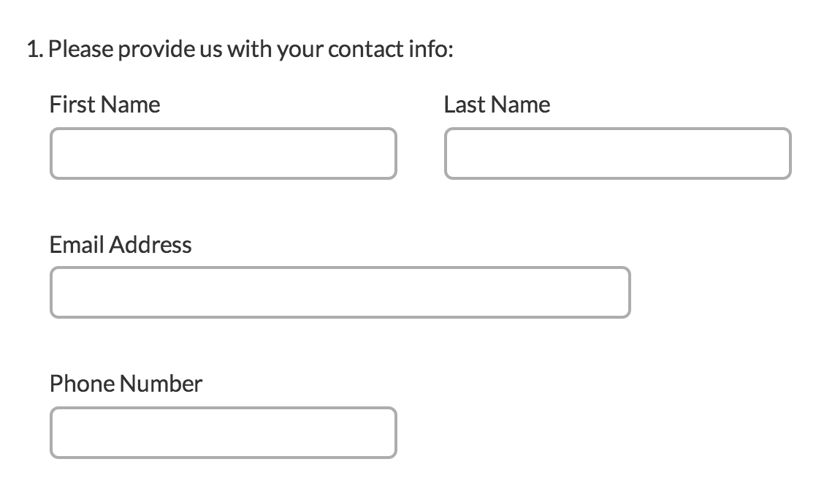This screenshot has width=824, height=497.
Task: Activate the Last Name entry box
Action: (x=617, y=153)
